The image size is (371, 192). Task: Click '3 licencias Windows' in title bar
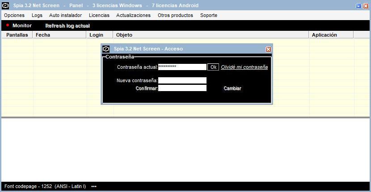(117, 5)
